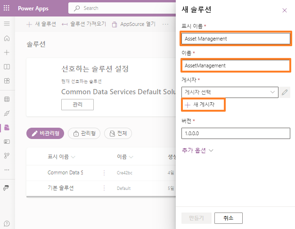This screenshot has height=229, width=295.
Task: Click the horizontal scrollbar under the table
Action: (x=101, y=196)
